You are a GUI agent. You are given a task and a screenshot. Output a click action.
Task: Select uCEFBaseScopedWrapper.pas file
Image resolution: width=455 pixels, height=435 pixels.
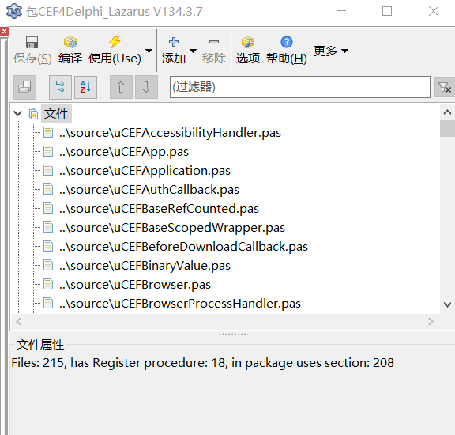tap(171, 228)
